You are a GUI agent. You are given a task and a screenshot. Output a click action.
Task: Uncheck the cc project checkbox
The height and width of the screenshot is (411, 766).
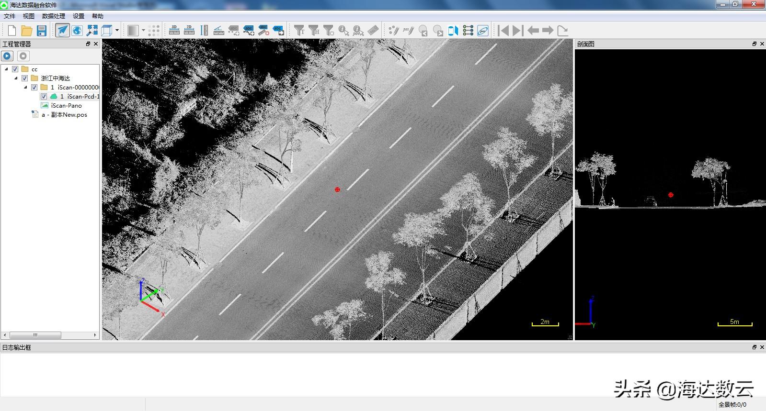point(15,69)
